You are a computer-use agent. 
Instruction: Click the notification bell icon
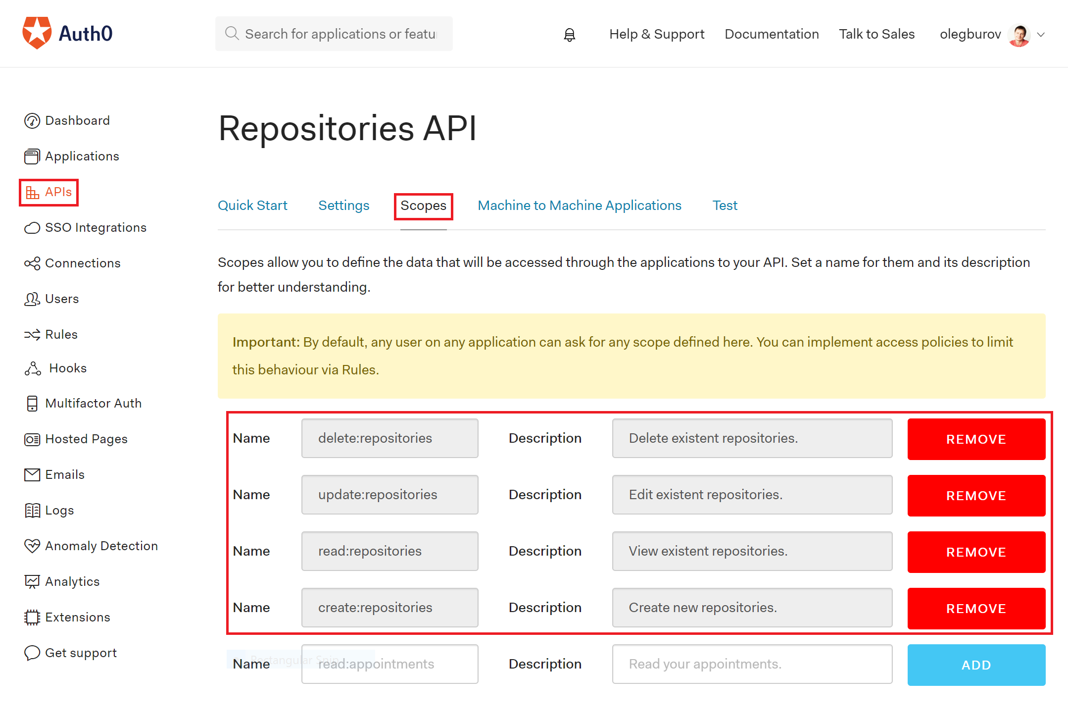click(x=570, y=35)
